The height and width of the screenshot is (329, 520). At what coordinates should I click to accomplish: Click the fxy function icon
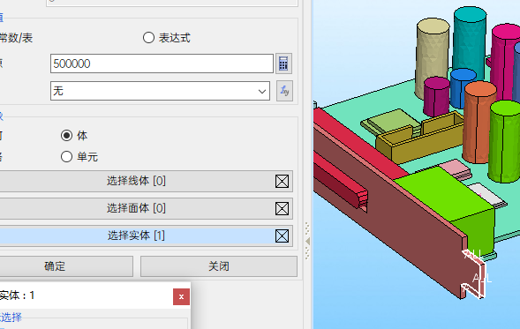284,91
